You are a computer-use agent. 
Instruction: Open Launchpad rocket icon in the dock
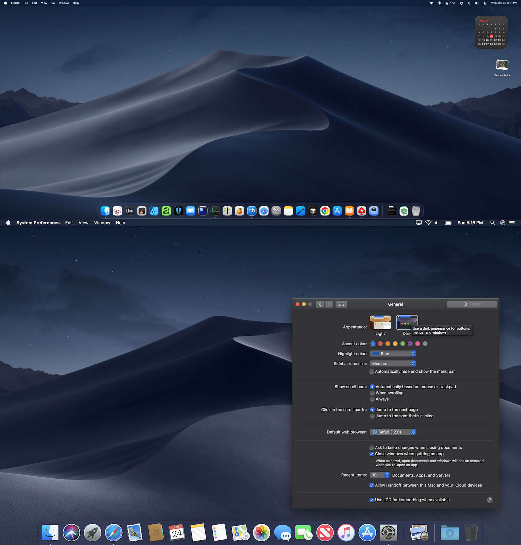(x=93, y=532)
